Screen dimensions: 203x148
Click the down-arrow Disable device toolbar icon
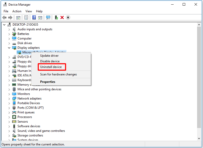coord(68,17)
